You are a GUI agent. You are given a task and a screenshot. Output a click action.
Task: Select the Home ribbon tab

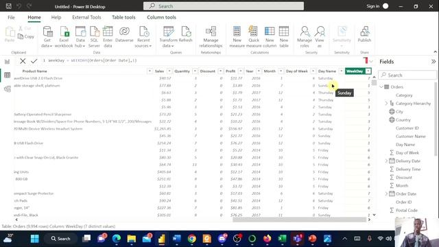coord(34,17)
